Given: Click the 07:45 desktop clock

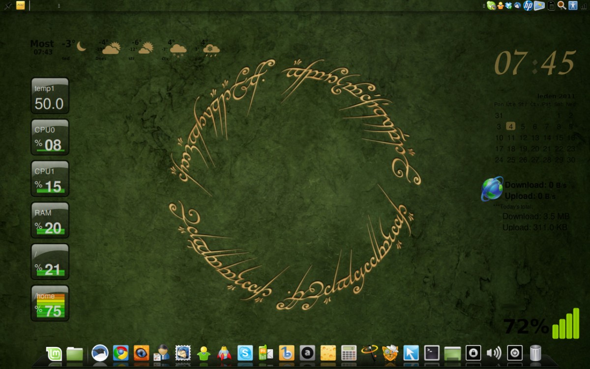Looking at the screenshot, I should coord(534,62).
